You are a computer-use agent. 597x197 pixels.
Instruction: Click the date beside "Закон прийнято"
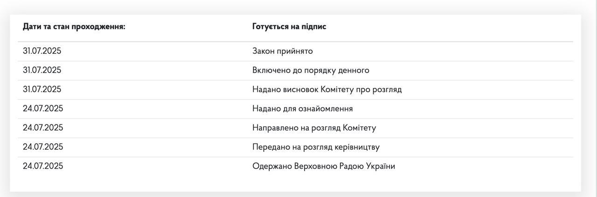click(x=42, y=51)
